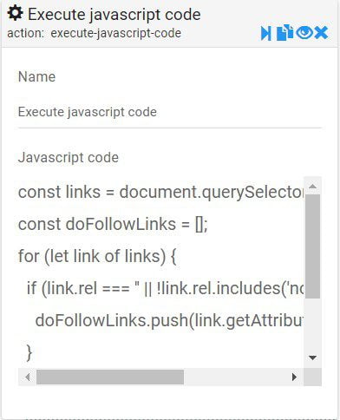Click the 'if (link.rel ===' code line
Viewport: 340px width, 420px height.
tap(165, 288)
